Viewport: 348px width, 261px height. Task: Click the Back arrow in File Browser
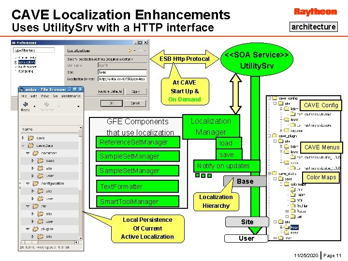pyautogui.click(x=25, y=104)
